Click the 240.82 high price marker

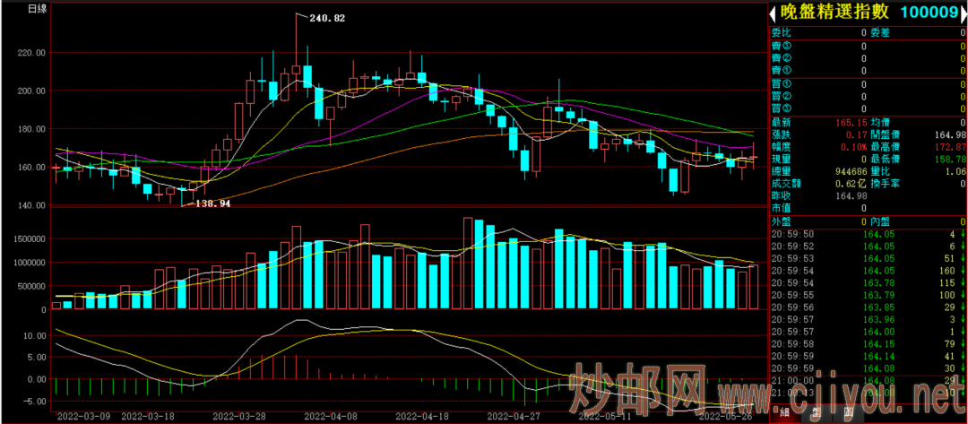tap(327, 17)
